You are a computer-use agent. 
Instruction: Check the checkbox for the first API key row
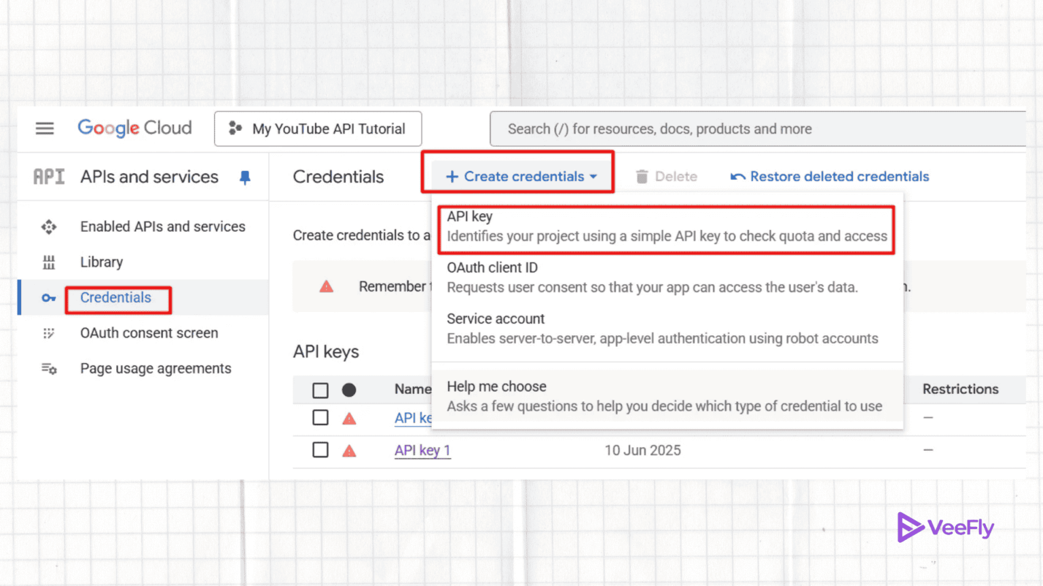[x=320, y=417]
